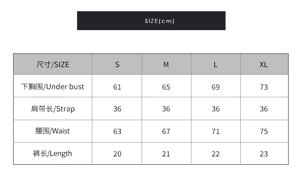Image resolution: width=301 pixels, height=178 pixels.
Task: Select the 尺寸/SIZE header cell
Action: click(53, 64)
